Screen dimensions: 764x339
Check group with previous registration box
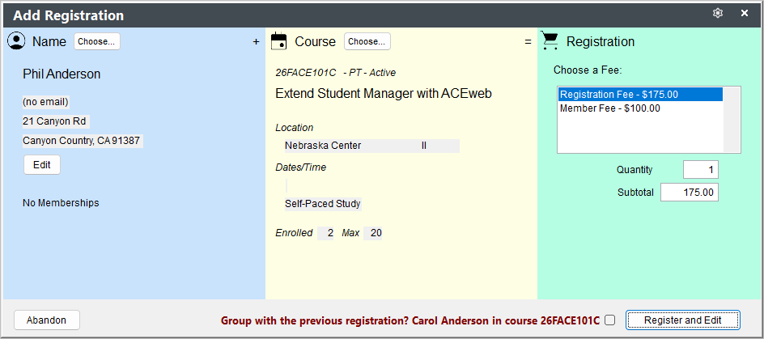(609, 320)
